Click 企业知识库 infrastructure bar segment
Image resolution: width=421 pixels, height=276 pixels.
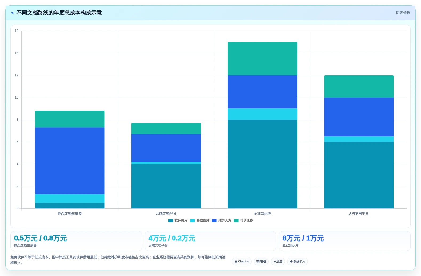point(262,114)
